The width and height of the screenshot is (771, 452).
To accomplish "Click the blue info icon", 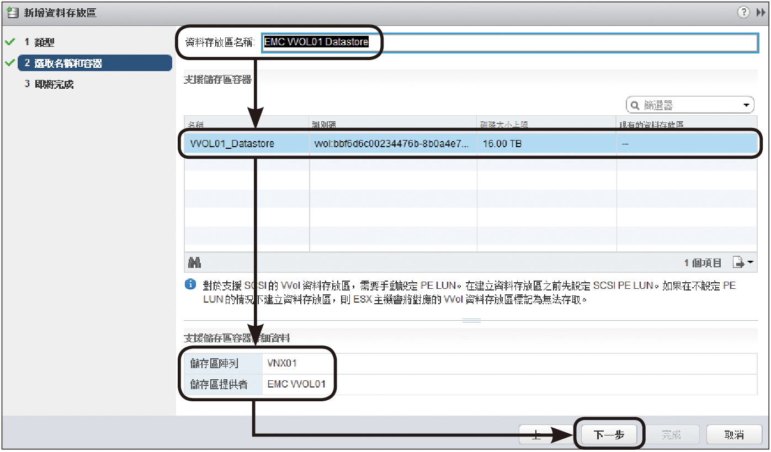I will 190,284.
